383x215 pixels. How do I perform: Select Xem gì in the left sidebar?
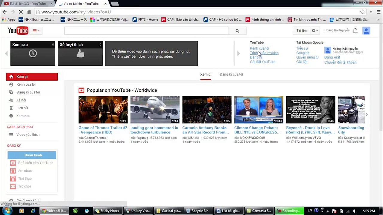click(x=32, y=77)
